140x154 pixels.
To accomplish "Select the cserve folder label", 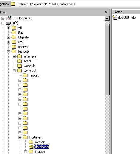I will click(23, 47).
